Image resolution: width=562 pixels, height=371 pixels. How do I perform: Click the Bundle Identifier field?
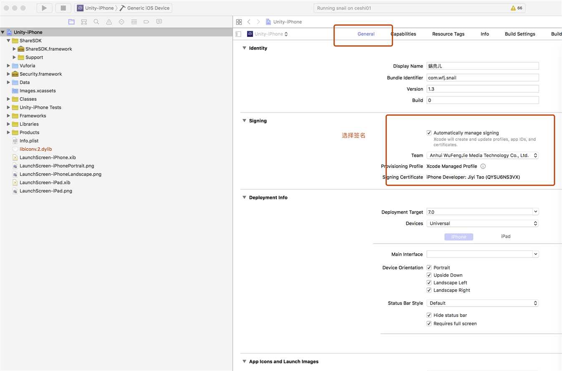point(482,78)
